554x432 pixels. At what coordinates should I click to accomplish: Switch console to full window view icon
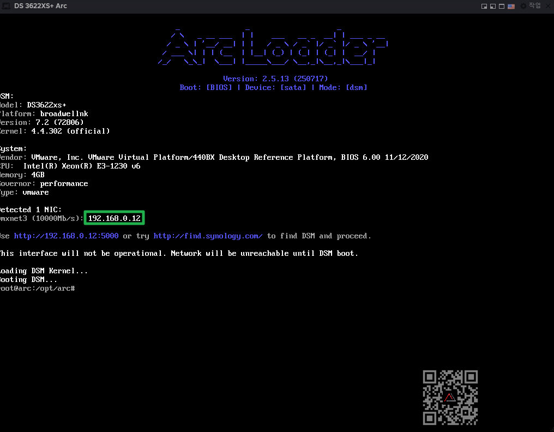[x=502, y=6]
